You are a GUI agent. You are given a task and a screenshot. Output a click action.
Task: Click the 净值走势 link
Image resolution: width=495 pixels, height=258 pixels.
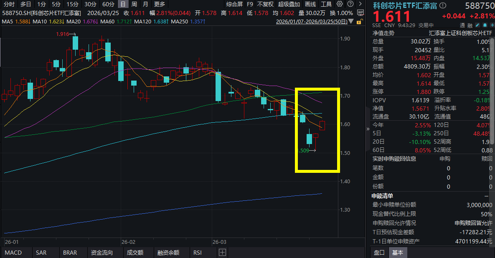click(383, 33)
